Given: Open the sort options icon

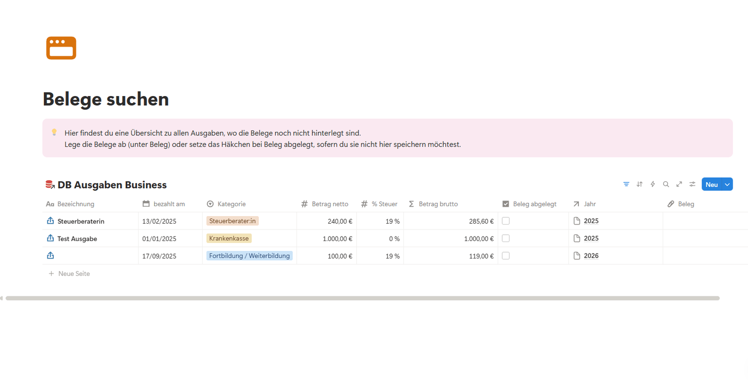Looking at the screenshot, I should coord(640,184).
